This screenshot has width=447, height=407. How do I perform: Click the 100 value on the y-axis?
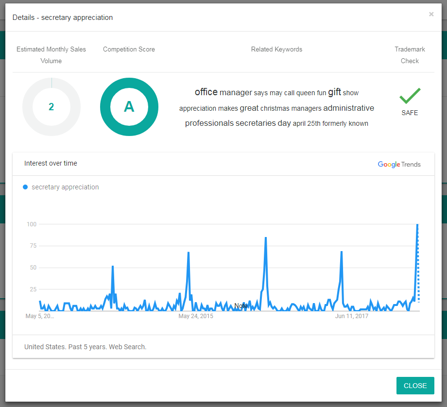(x=32, y=224)
